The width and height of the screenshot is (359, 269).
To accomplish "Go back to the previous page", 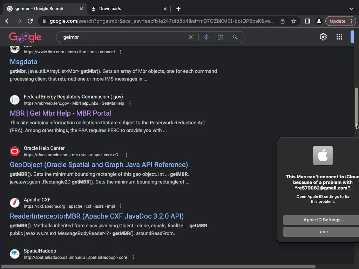I will click(8, 21).
